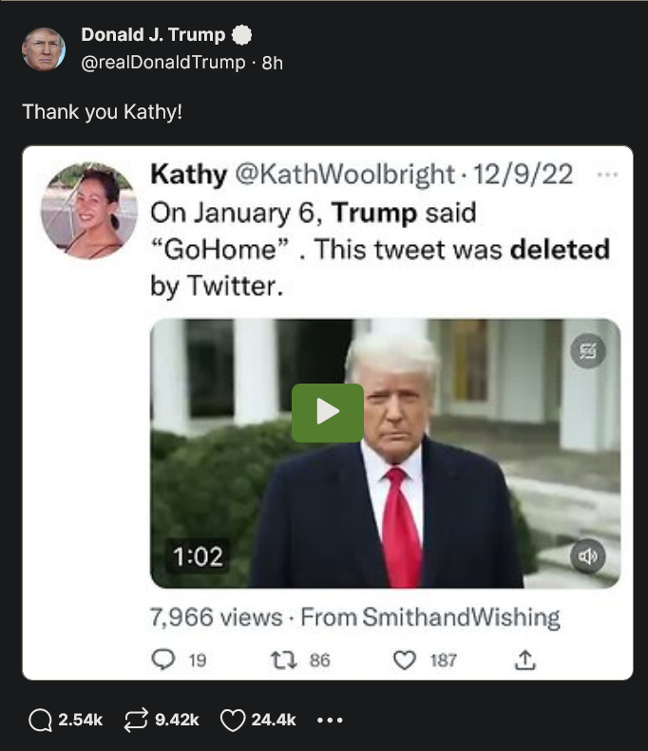Click the reply icon with 2.54k
Screen dimensions: 648x751
[x=41, y=721]
